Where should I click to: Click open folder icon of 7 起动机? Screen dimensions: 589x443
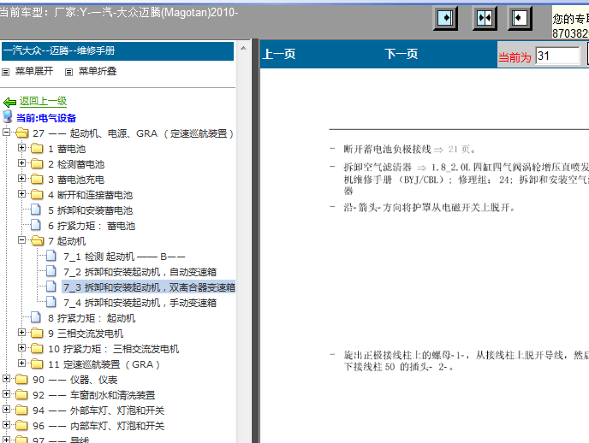tap(37, 241)
